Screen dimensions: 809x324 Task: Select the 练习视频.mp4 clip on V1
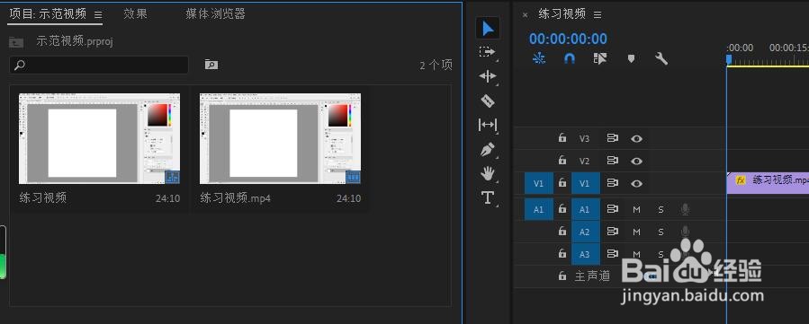click(768, 183)
